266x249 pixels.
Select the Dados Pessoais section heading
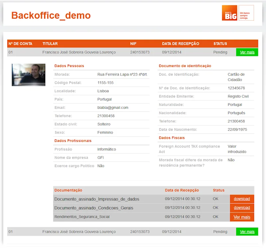(69, 66)
